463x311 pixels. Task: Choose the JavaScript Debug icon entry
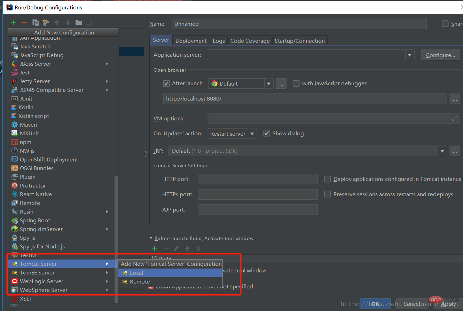(15, 55)
